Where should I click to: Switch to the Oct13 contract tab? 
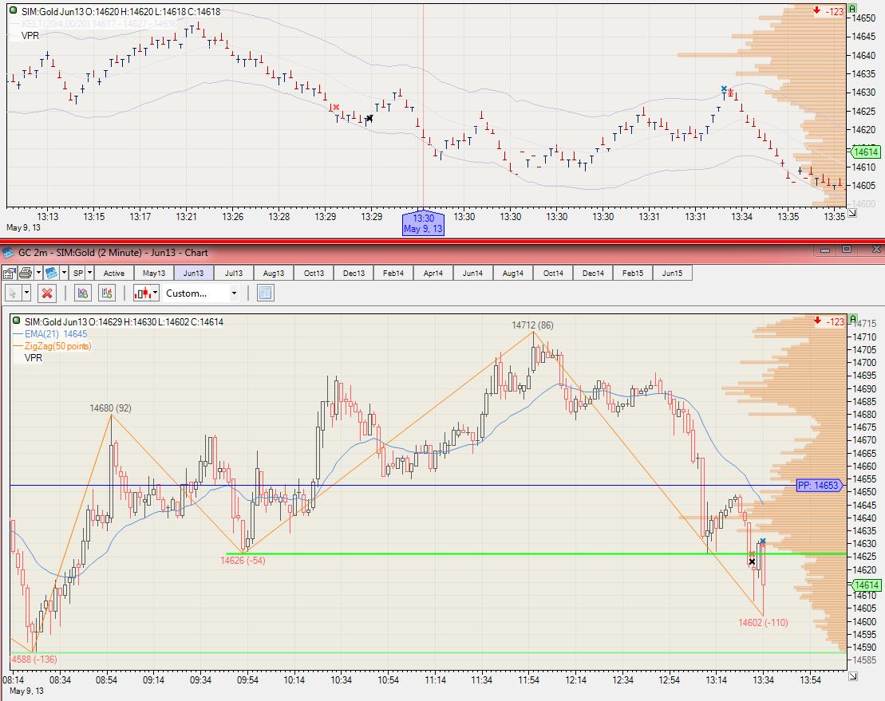click(314, 274)
